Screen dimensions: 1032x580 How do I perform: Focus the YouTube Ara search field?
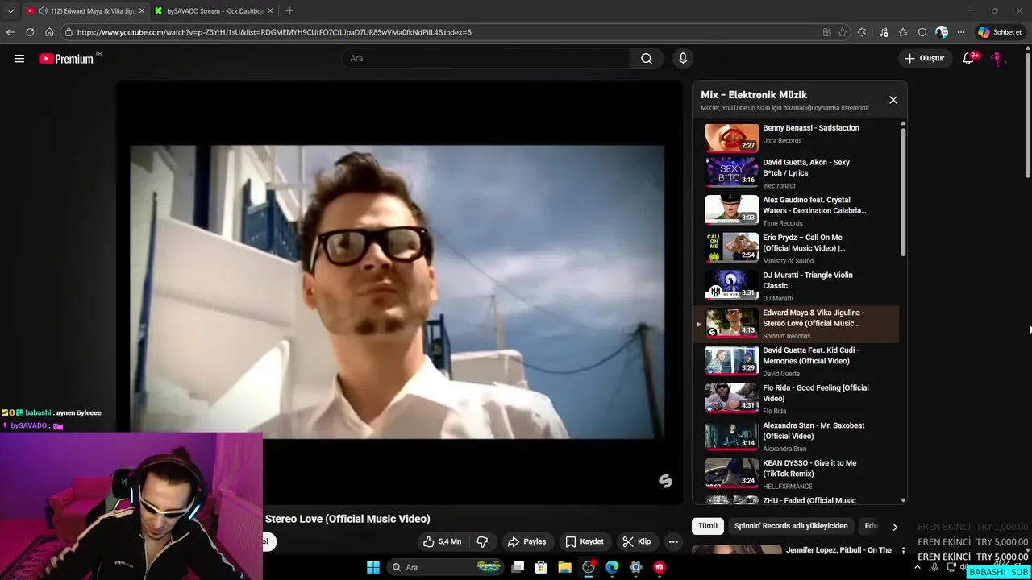pyautogui.click(x=486, y=58)
